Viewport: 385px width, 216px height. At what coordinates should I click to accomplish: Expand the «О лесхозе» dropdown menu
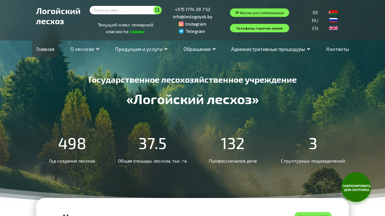[x=85, y=49]
